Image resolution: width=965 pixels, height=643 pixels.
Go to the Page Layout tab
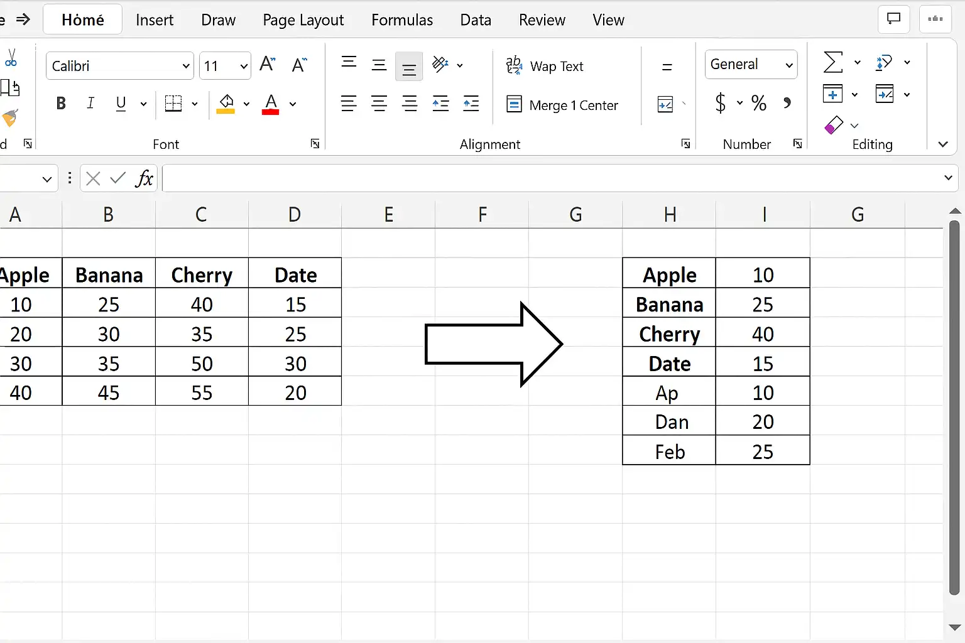pyautogui.click(x=303, y=20)
